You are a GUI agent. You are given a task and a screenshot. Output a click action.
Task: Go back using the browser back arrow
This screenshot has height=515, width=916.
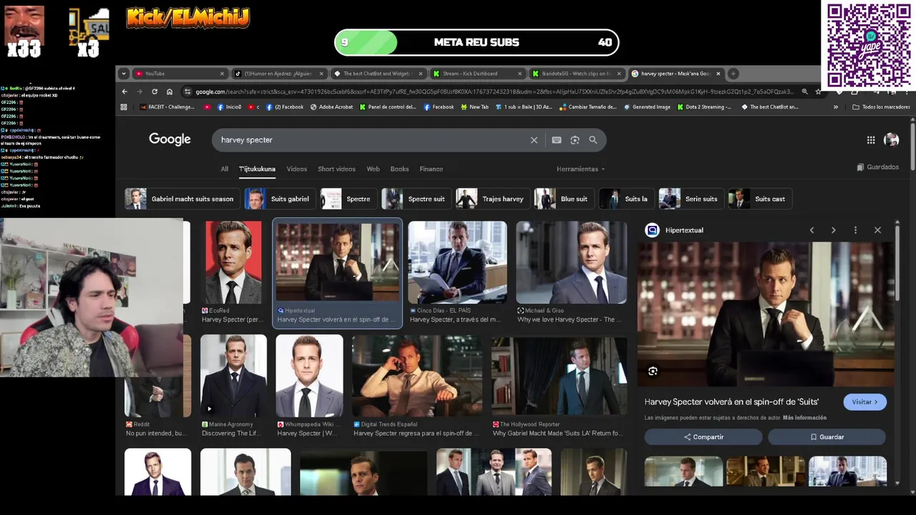pyautogui.click(x=125, y=92)
